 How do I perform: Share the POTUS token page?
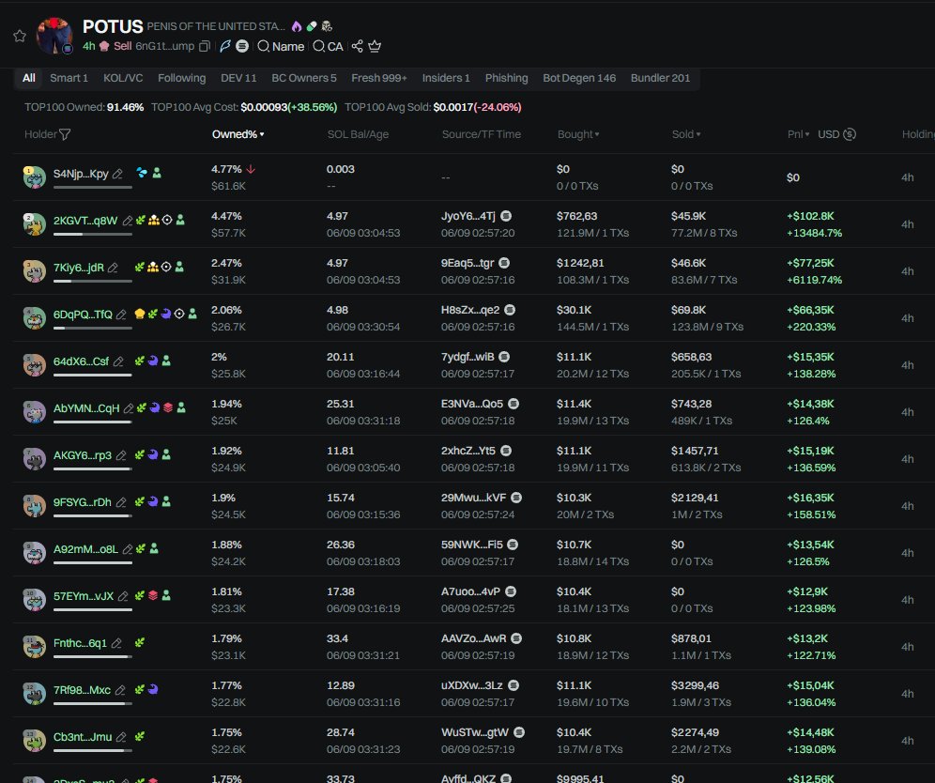[x=357, y=46]
